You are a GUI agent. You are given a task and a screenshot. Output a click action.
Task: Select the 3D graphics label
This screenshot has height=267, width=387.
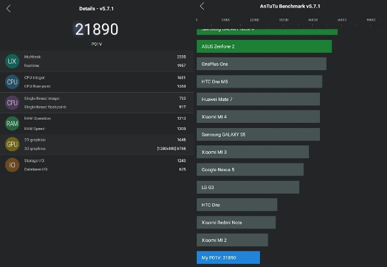click(35, 149)
